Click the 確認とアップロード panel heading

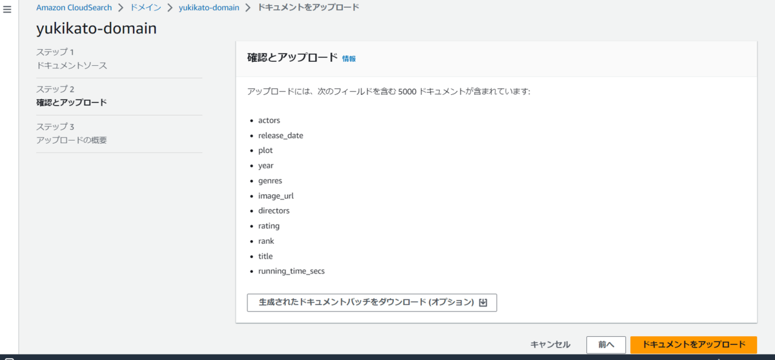click(293, 57)
